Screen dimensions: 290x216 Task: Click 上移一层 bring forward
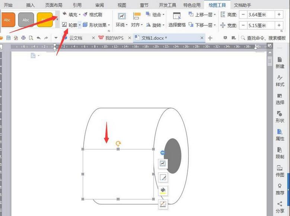click(x=202, y=15)
